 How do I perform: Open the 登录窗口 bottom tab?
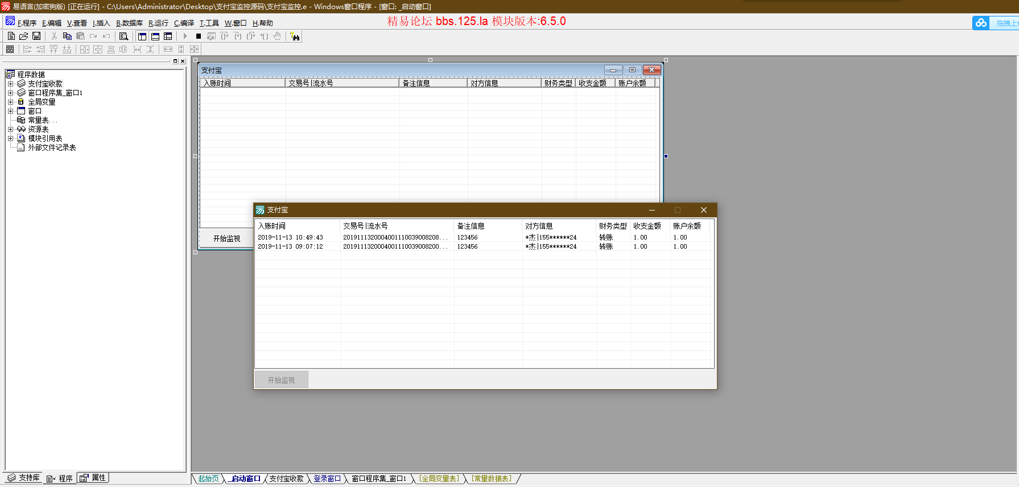pyautogui.click(x=327, y=478)
